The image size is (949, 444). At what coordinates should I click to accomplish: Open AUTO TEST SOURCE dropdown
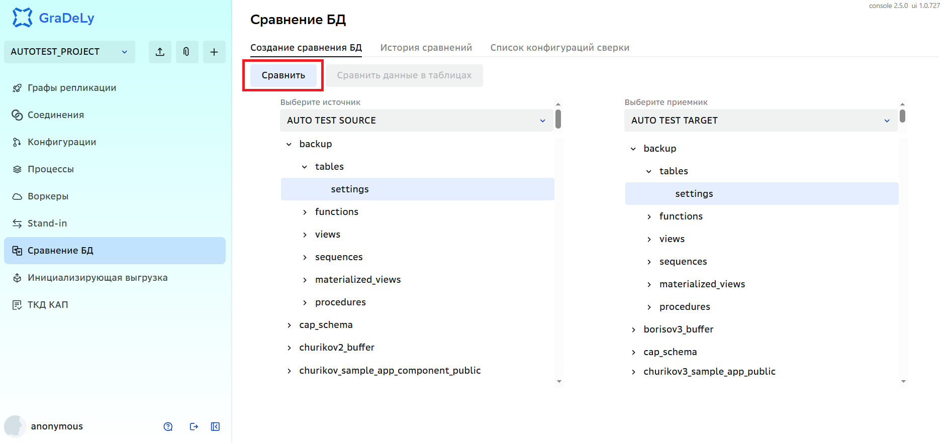tap(417, 121)
